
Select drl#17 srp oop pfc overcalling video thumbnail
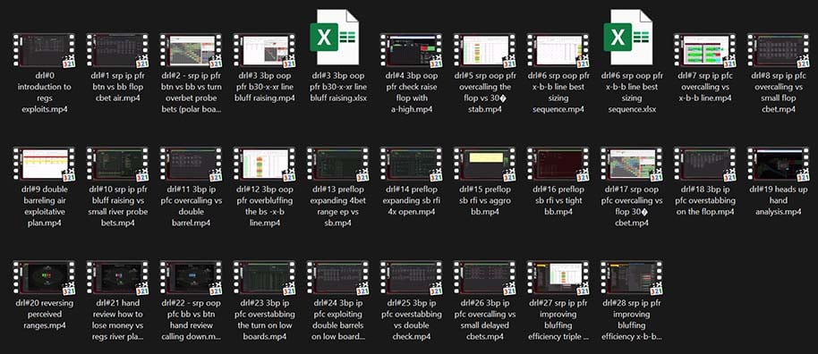[631, 164]
